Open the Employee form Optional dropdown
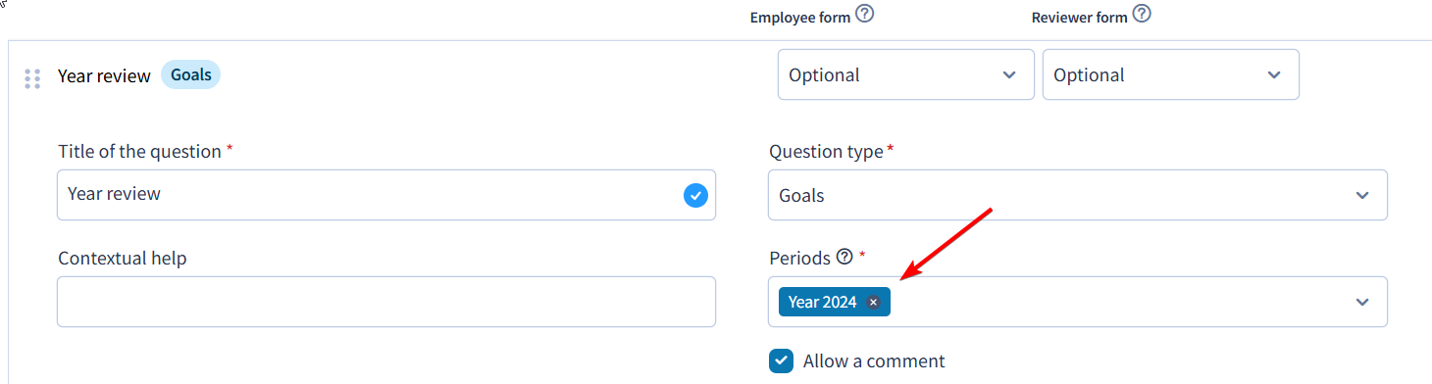Viewport: 1432px width, 384px height. [x=906, y=74]
